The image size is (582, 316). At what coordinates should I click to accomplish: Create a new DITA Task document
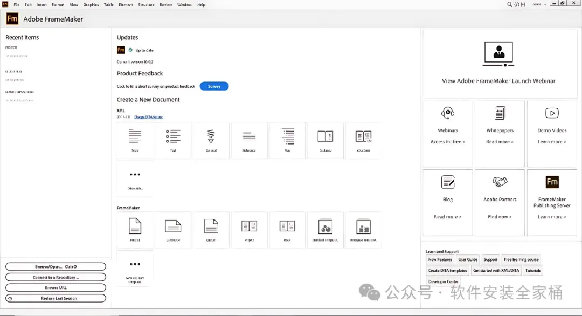(x=173, y=140)
